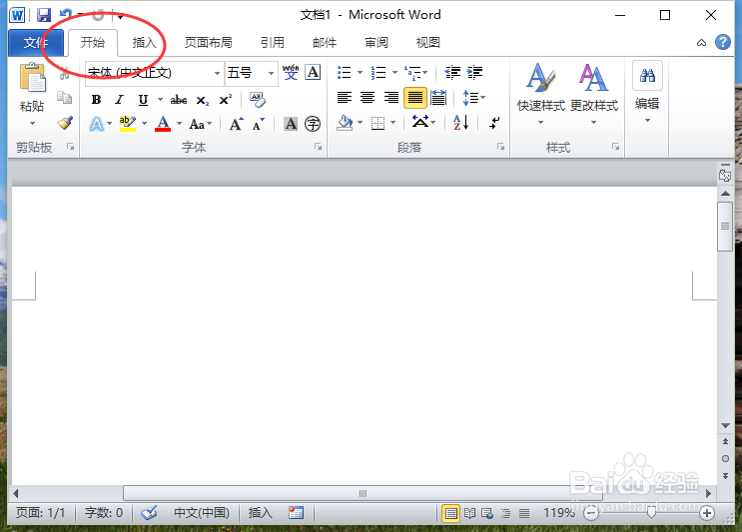The height and width of the screenshot is (532, 742).
Task: Click the enclosed character icon
Action: [x=313, y=124]
